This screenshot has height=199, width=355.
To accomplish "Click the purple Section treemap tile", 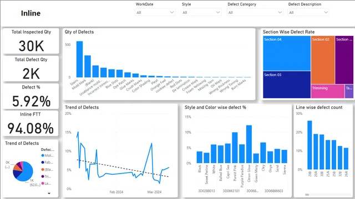I will point(344,60).
